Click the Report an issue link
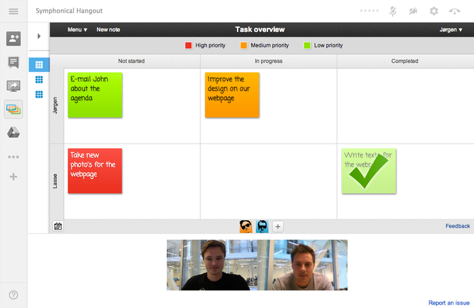Viewport: 474px width, 308px height. (x=449, y=303)
